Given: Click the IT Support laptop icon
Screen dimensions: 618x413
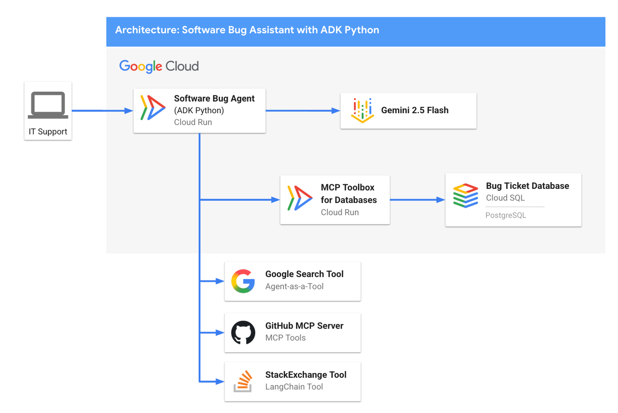Looking at the screenshot, I should pyautogui.click(x=48, y=105).
